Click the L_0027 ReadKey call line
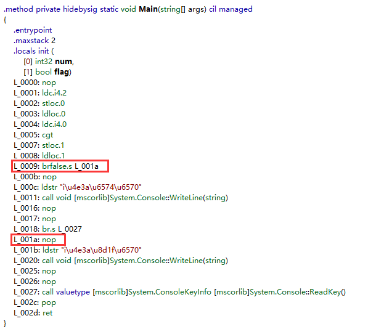 click(x=180, y=292)
